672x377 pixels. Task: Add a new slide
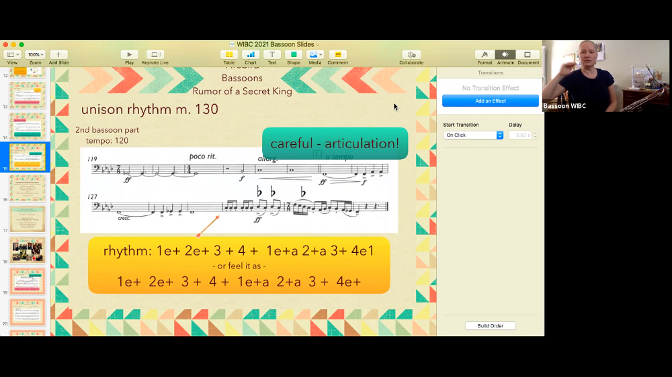(58, 55)
